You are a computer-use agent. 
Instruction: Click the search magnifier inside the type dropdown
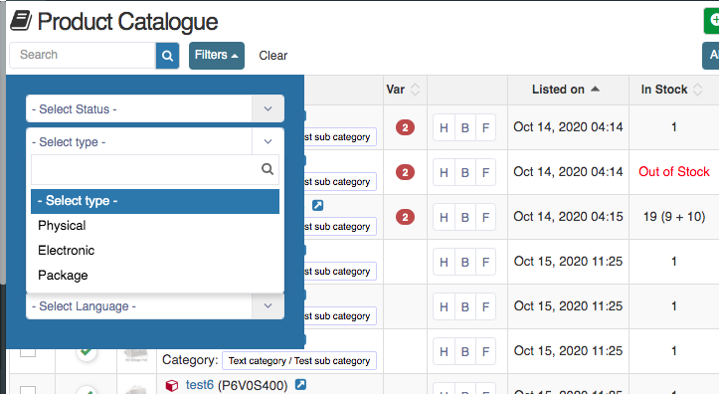click(268, 169)
